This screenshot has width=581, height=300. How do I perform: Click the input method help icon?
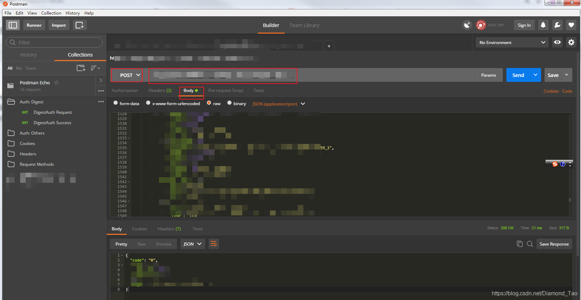pos(563,164)
